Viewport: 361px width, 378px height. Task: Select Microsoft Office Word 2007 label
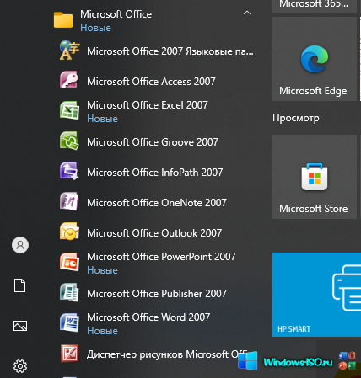[x=148, y=317]
